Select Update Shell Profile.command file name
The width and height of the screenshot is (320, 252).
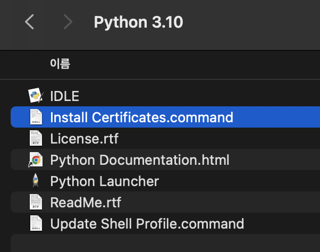(x=147, y=224)
